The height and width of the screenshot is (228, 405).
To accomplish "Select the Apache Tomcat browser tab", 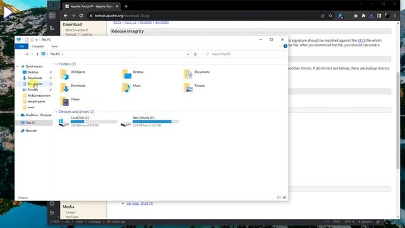I will tap(91, 6).
